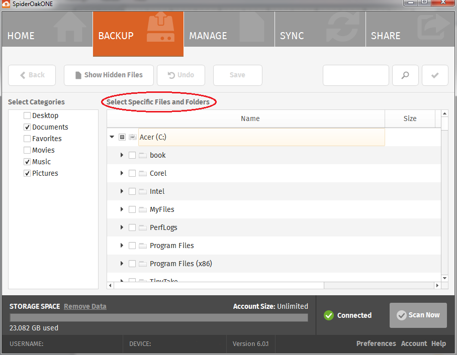457x355 pixels.
Task: Expand the Intel folder
Action: (x=122, y=191)
